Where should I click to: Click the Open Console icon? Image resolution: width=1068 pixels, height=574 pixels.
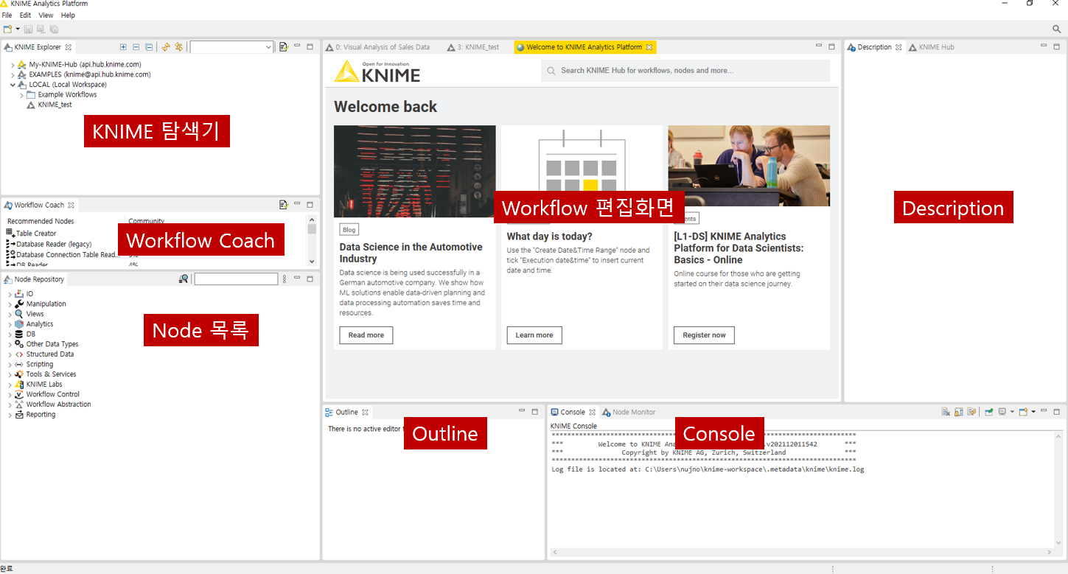(x=1024, y=412)
